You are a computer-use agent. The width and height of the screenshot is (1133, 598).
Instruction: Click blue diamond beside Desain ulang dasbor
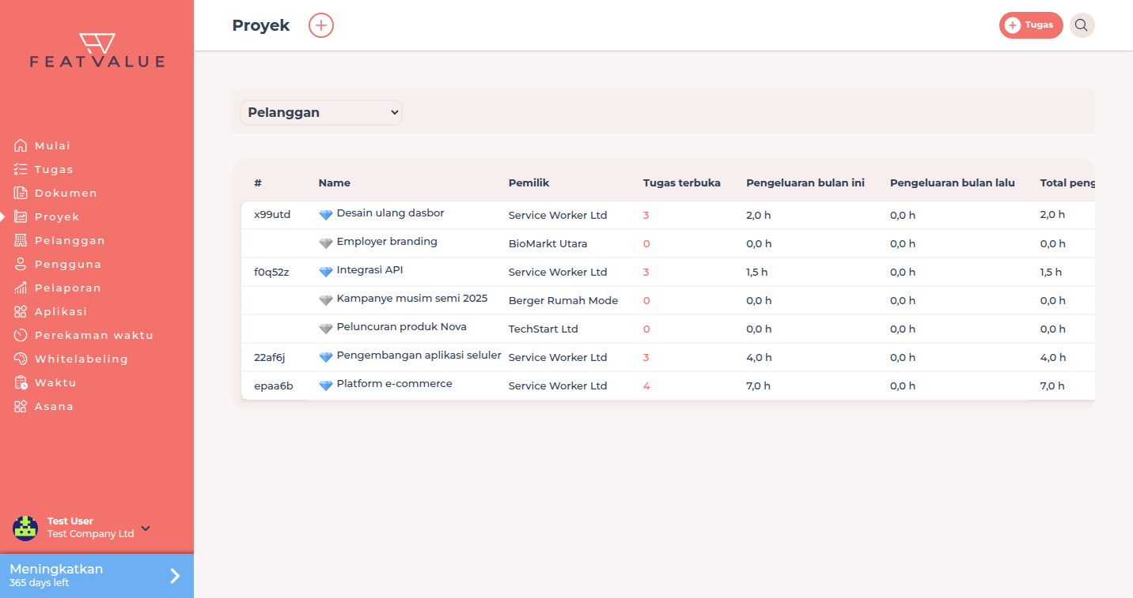(326, 215)
